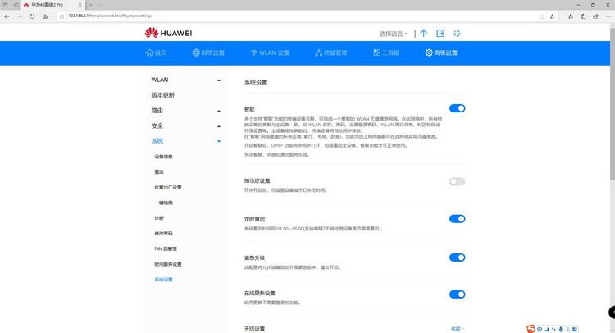The height and width of the screenshot is (333, 615).
Task: Open the 终端管理 device management tab
Action: [x=331, y=52]
